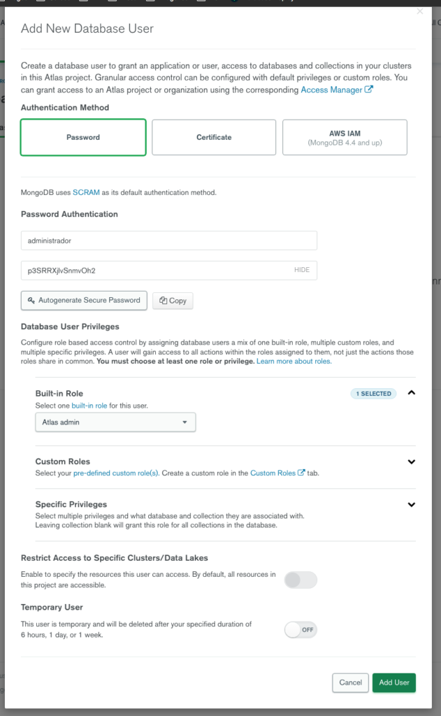Click the external link icon next to Access Manager
Image resolution: width=441 pixels, height=716 pixels.
tap(369, 89)
